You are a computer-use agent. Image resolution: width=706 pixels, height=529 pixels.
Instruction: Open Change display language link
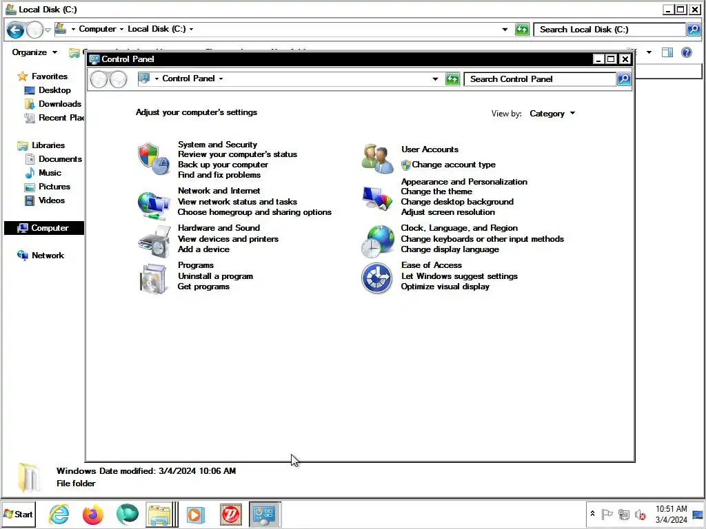(x=450, y=249)
